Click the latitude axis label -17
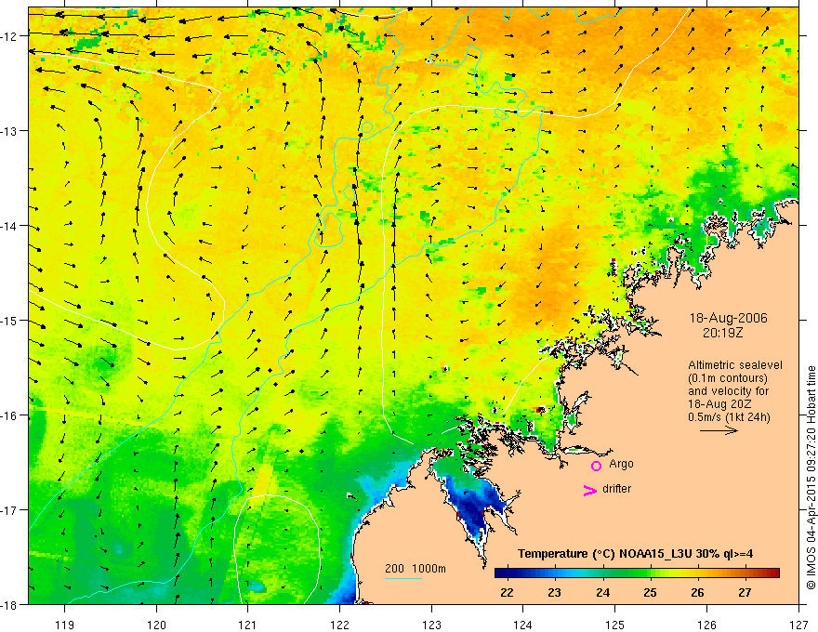Image resolution: width=818 pixels, height=632 pixels. (x=10, y=510)
